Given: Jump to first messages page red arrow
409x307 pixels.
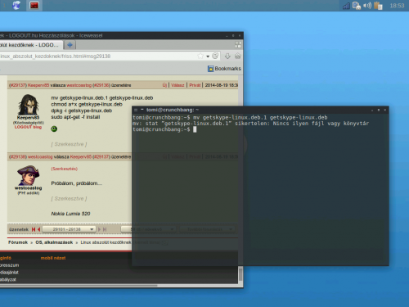Looking at the screenshot, I should [34, 229].
